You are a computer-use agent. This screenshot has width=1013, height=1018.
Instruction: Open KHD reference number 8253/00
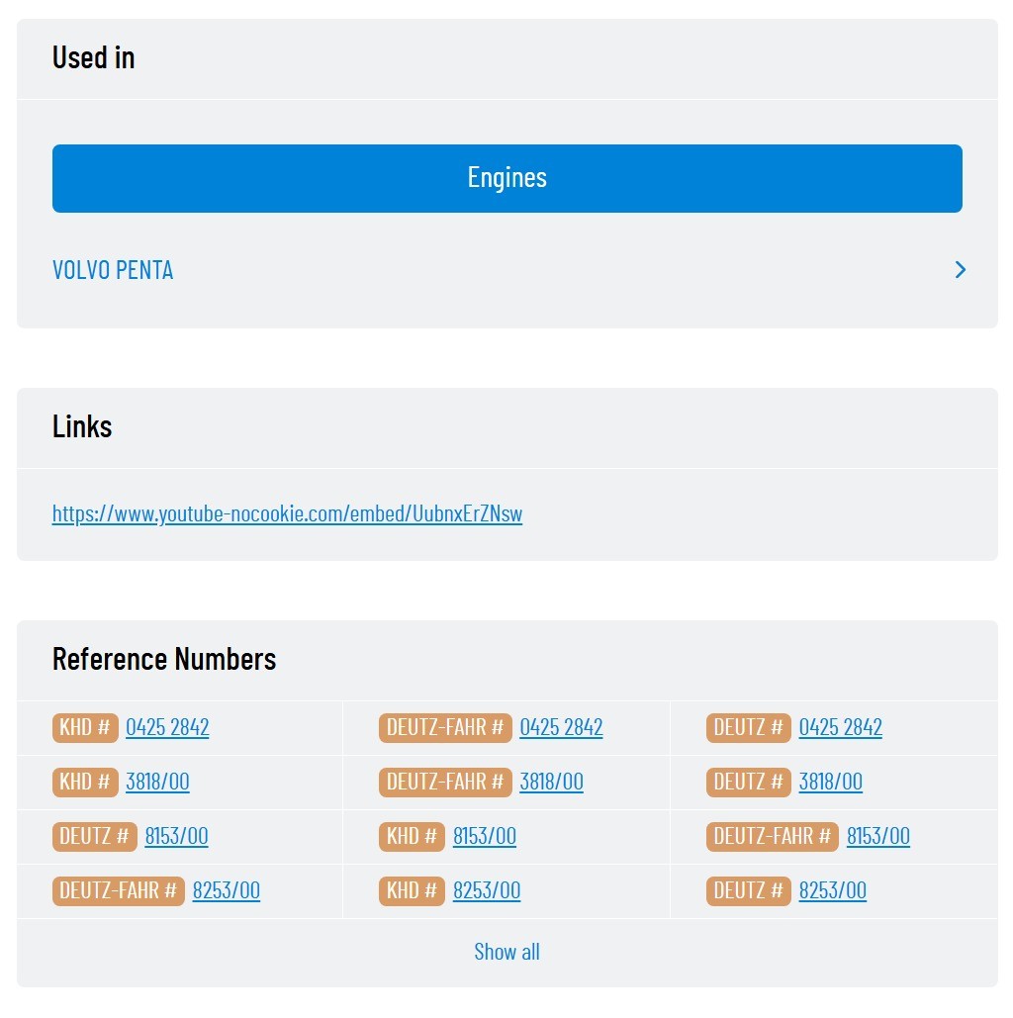coord(486,890)
